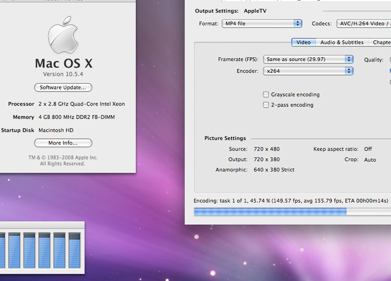Click the AppleTV output settings preset label

click(x=255, y=11)
